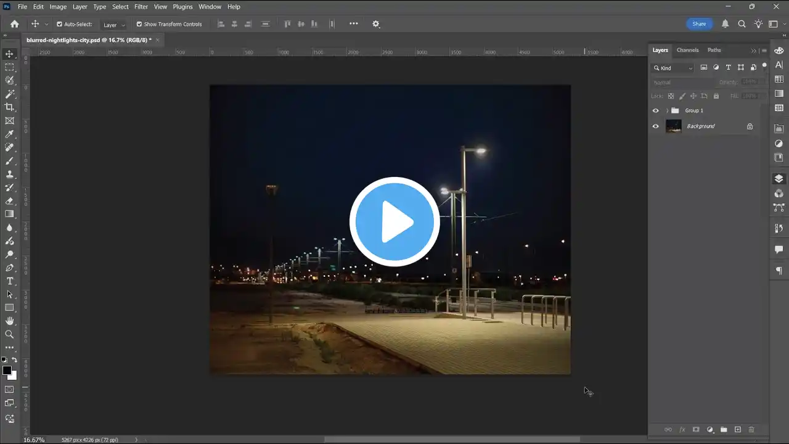
Task: Switch to the Channels tab
Action: (x=687, y=50)
